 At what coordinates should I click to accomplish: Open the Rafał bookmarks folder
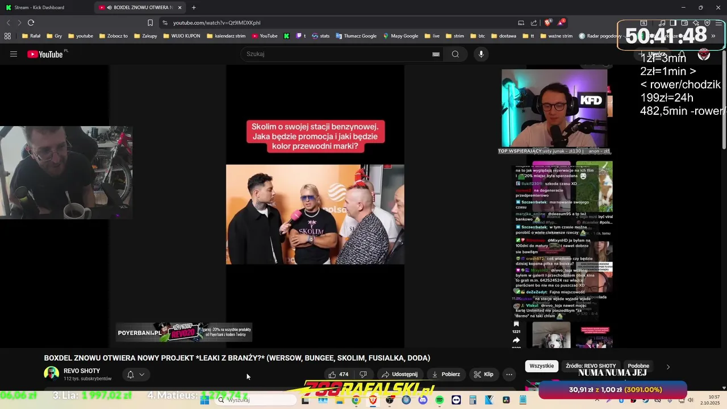click(x=31, y=36)
